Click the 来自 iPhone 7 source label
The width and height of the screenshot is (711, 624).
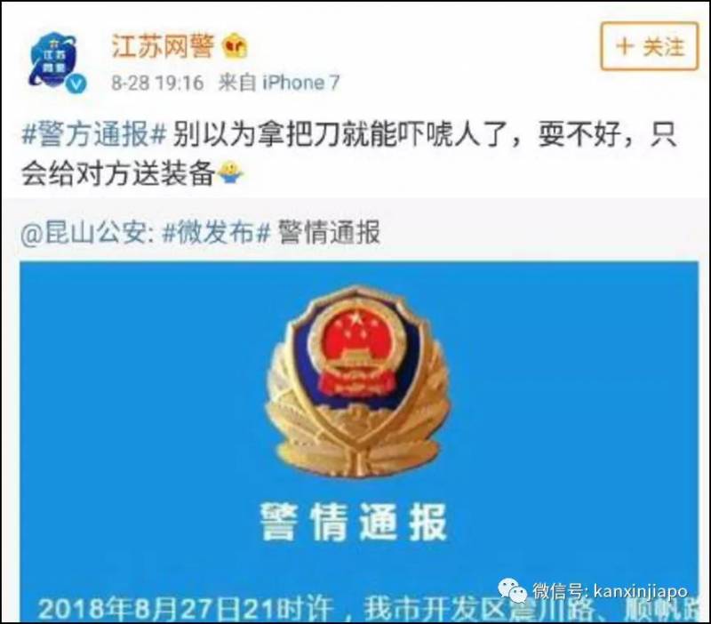click(x=279, y=83)
